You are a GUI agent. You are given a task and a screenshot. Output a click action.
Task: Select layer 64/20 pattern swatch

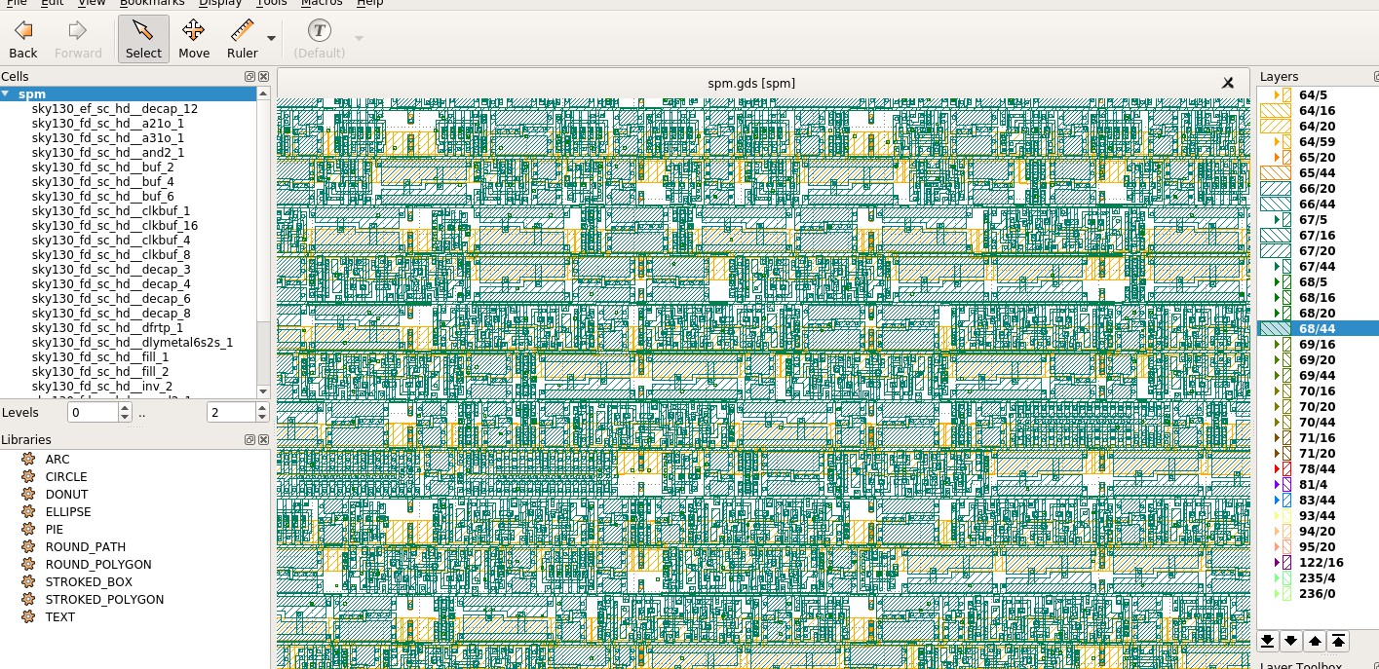1276,127
